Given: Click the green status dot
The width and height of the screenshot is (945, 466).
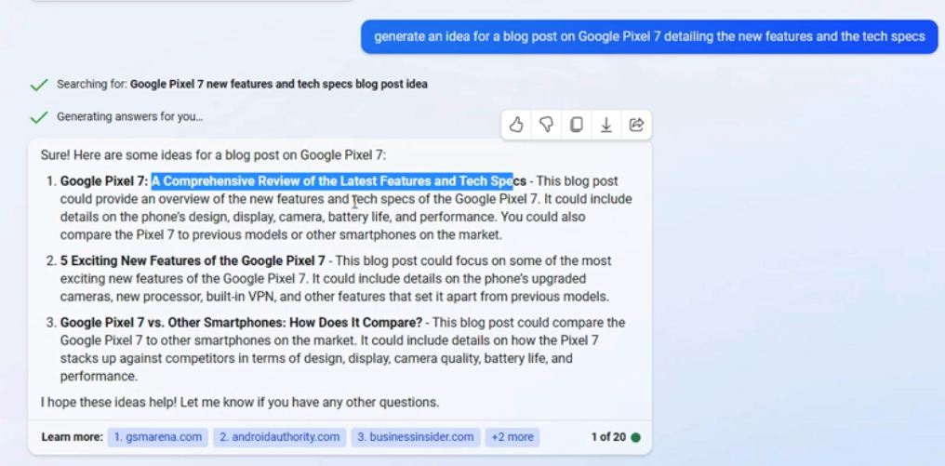Looking at the screenshot, I should click(x=635, y=437).
